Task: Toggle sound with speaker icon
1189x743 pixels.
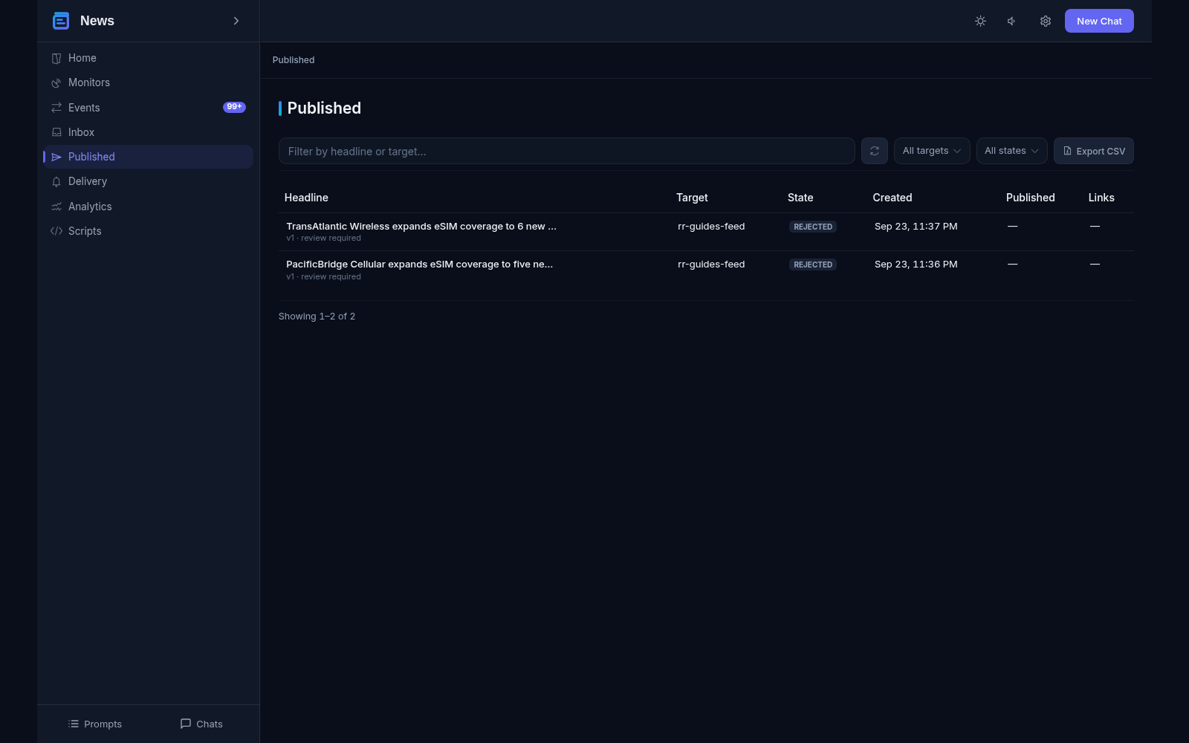Action: 1012,21
